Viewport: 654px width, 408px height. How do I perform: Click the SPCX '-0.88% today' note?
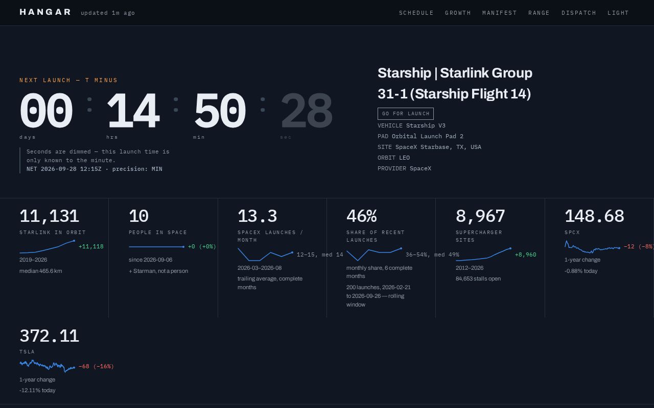[x=581, y=271]
